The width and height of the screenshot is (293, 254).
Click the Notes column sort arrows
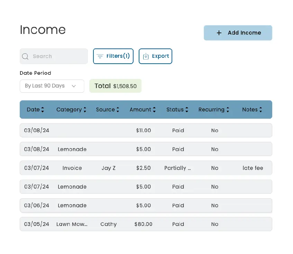(260, 110)
